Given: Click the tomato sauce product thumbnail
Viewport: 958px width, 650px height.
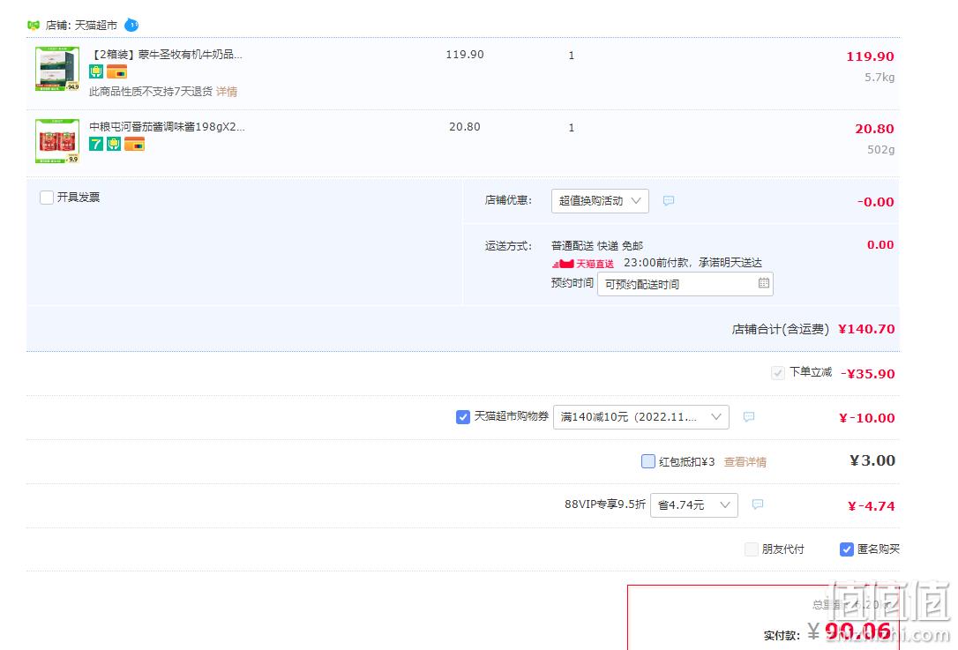Looking at the screenshot, I should (57, 141).
